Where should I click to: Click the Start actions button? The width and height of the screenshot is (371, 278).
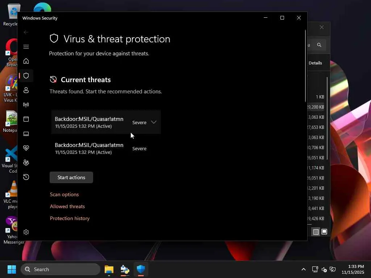coord(71,177)
